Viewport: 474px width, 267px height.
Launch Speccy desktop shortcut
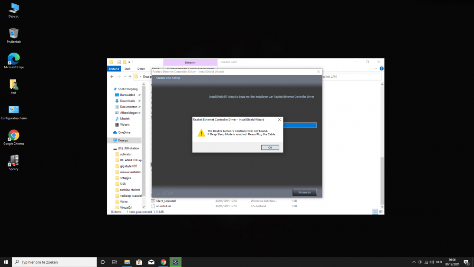14,163
